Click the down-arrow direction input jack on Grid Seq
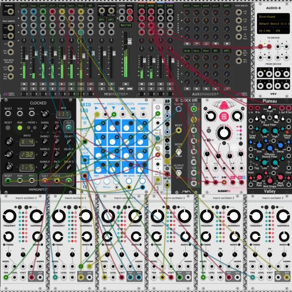The image size is (292, 292). (x=114, y=114)
